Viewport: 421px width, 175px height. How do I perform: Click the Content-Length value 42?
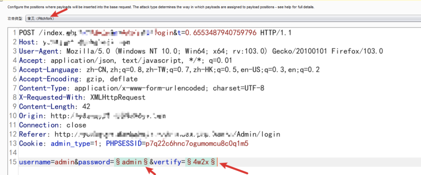(87, 106)
